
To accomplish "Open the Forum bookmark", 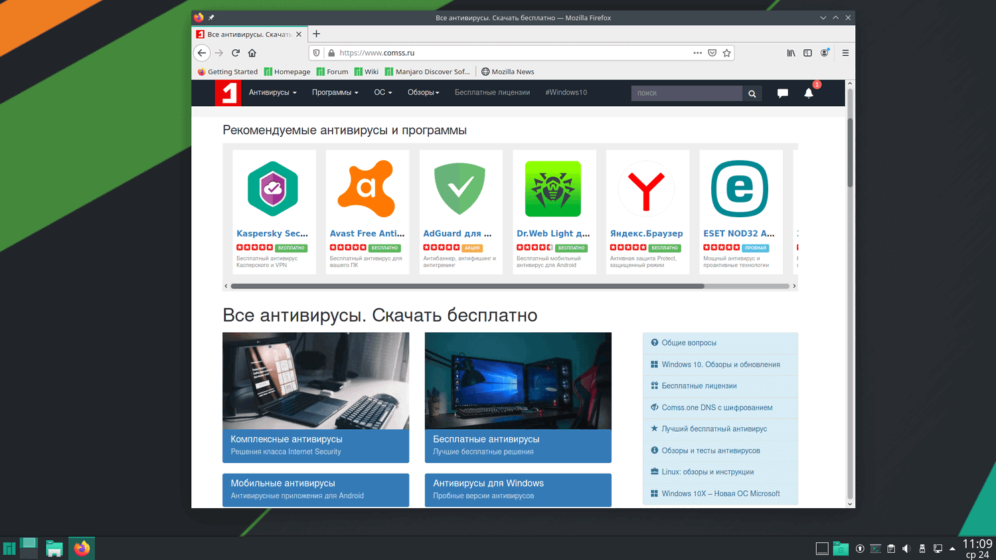I will coord(332,72).
